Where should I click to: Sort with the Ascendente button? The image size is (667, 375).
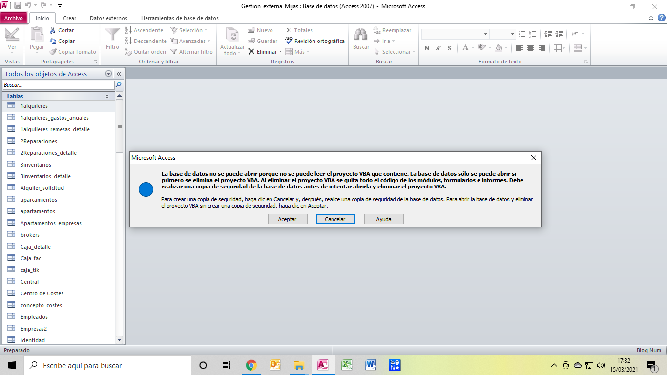144,30
